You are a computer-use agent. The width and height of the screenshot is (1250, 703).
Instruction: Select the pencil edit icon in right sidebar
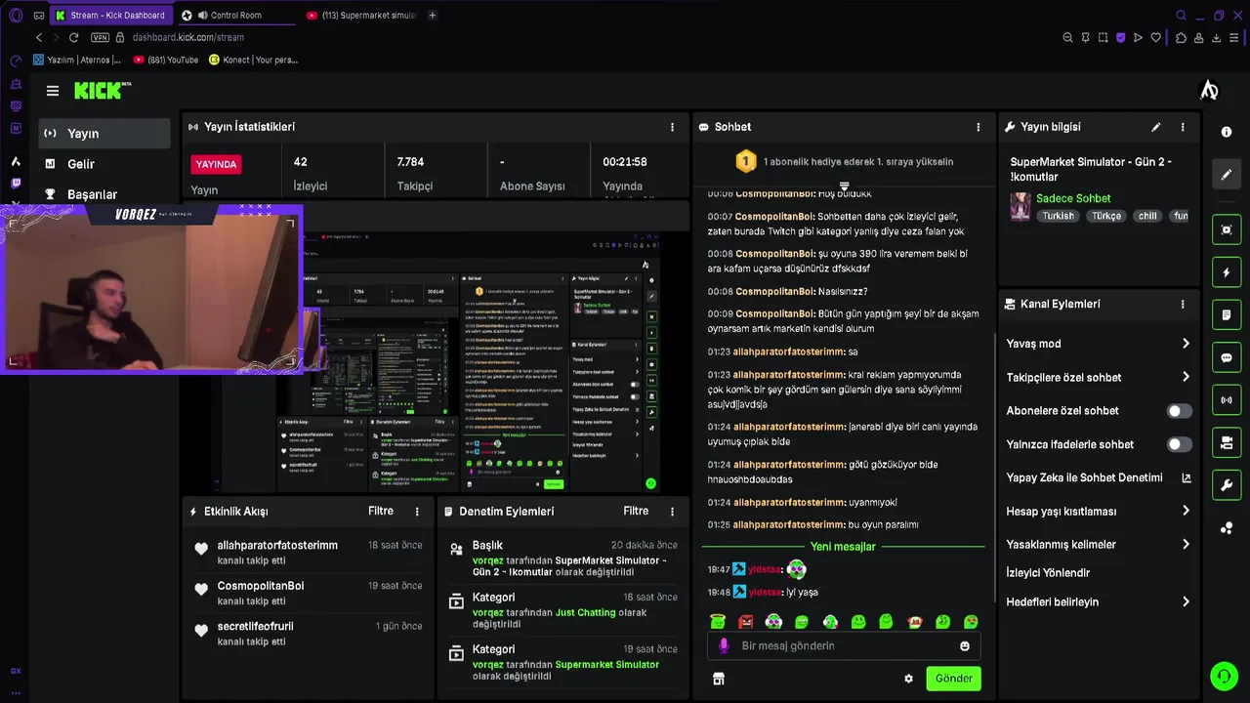click(1227, 175)
